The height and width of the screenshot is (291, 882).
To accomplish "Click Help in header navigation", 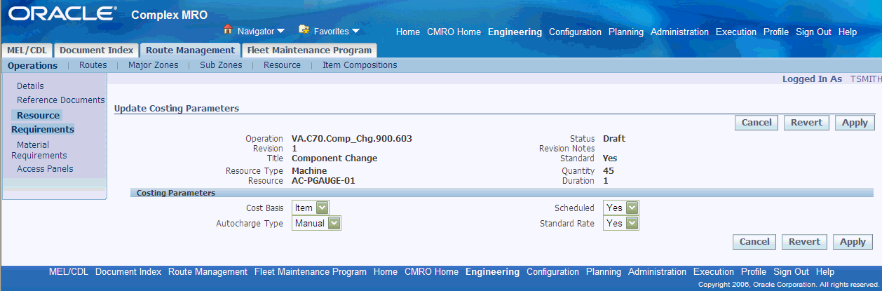I will (848, 32).
